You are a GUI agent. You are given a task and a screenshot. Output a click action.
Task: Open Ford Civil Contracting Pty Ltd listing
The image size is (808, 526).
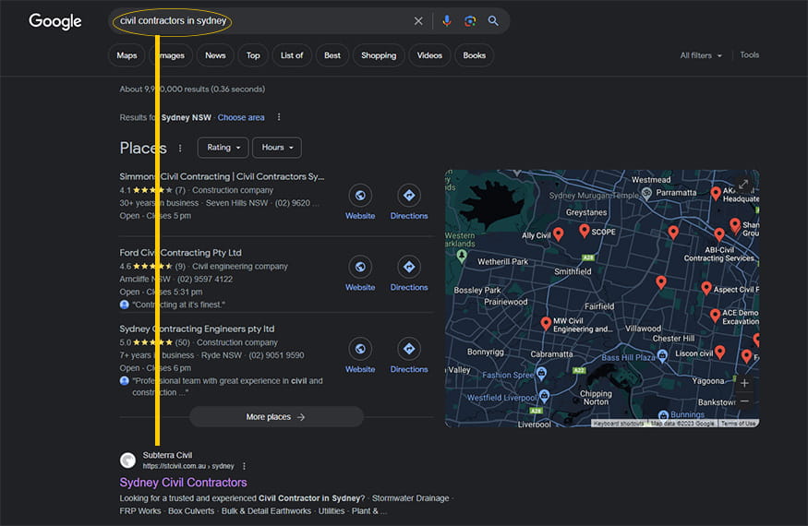(x=180, y=253)
